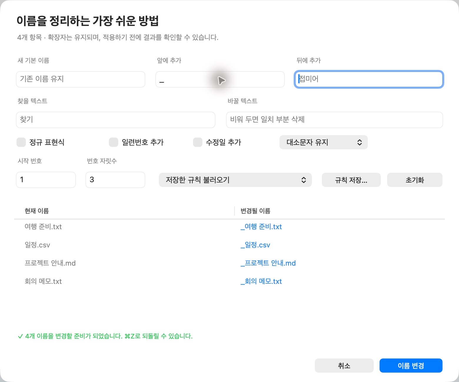
Task: Select the 여행 준비.txt row
Action: click(x=229, y=227)
